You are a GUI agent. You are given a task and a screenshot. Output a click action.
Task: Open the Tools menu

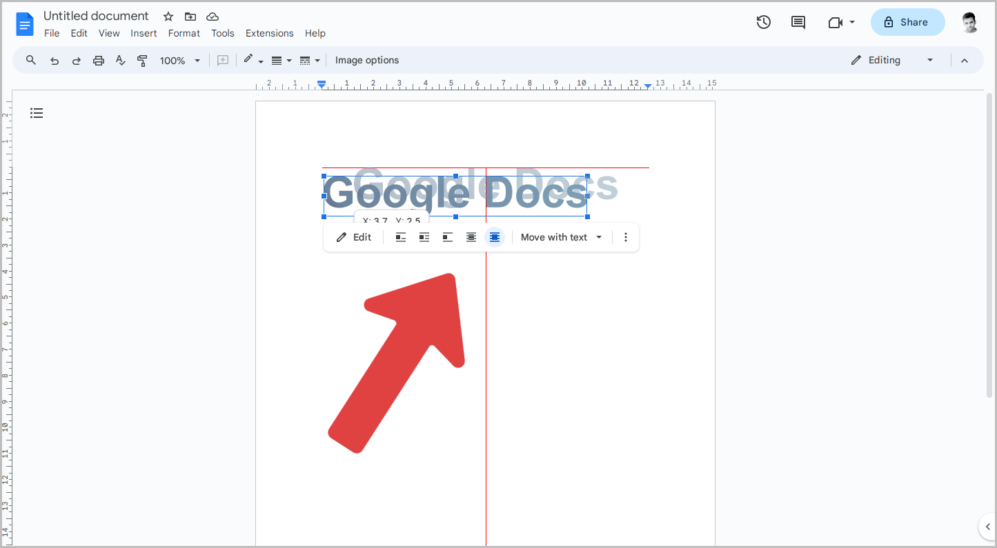point(223,33)
